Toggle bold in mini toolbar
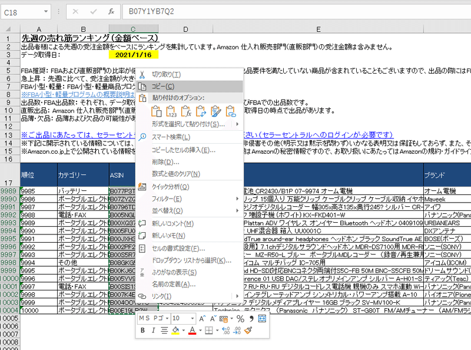This screenshot has height=350, width=471. click(x=142, y=331)
